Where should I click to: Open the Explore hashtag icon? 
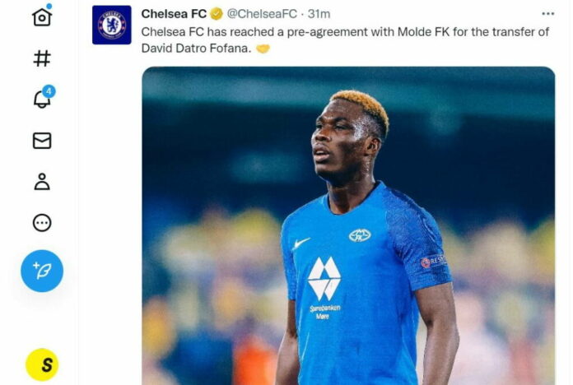(x=42, y=58)
